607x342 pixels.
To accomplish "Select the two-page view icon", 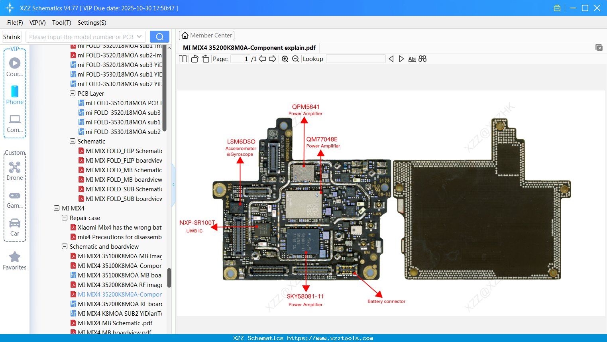I will coord(183,59).
